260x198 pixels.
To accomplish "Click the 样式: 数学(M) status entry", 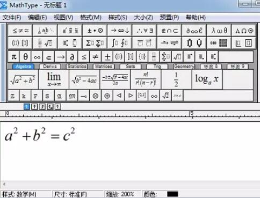I will coord(19,194).
